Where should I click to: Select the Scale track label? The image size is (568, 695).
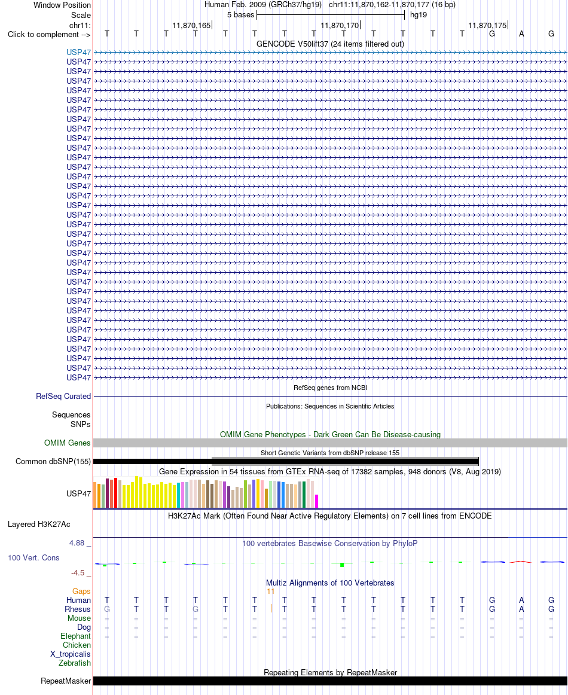(81, 15)
